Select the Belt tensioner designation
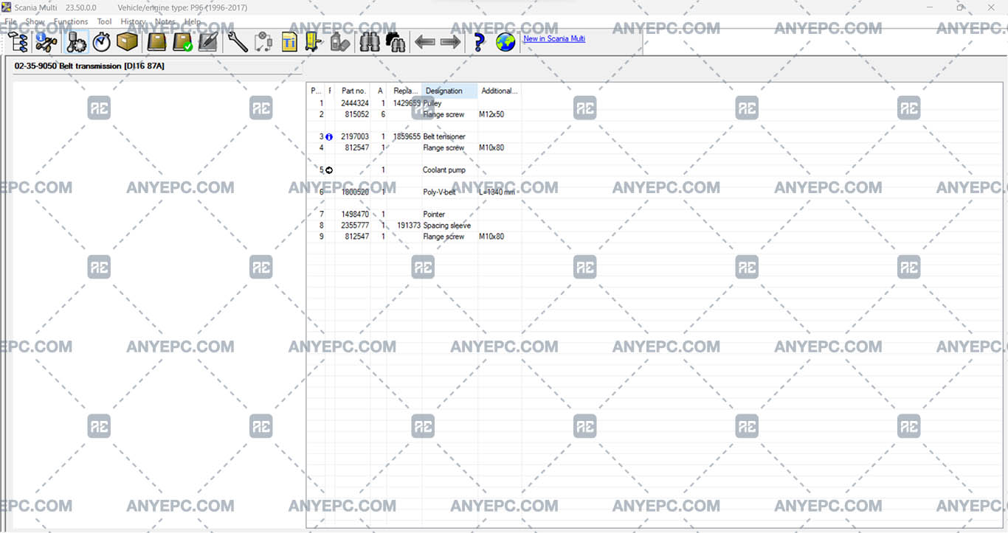 tap(444, 136)
